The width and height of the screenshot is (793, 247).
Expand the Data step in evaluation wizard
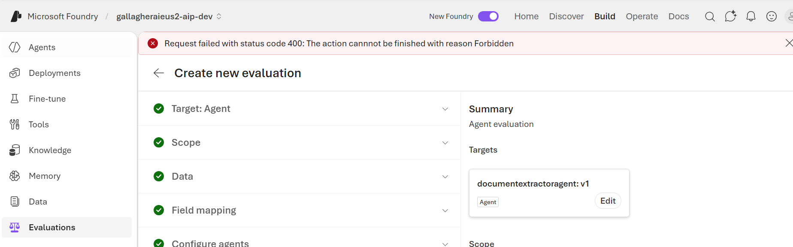point(300,176)
